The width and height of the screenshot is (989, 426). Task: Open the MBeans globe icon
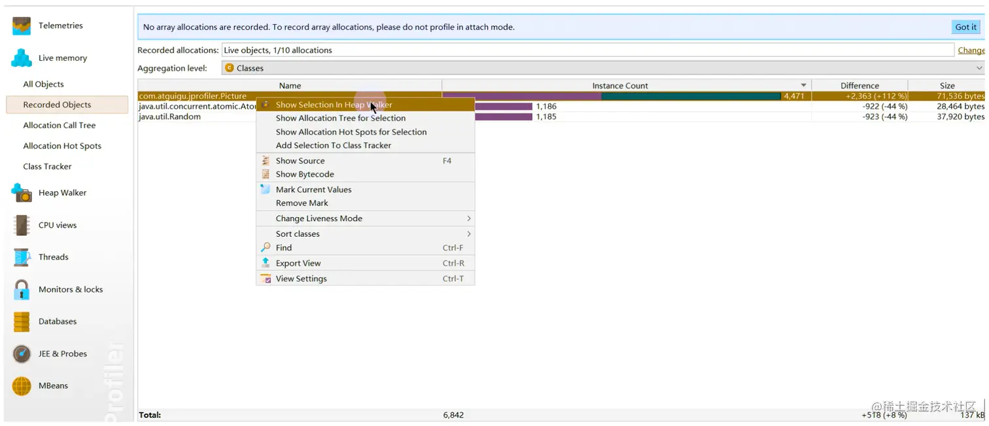pos(22,386)
